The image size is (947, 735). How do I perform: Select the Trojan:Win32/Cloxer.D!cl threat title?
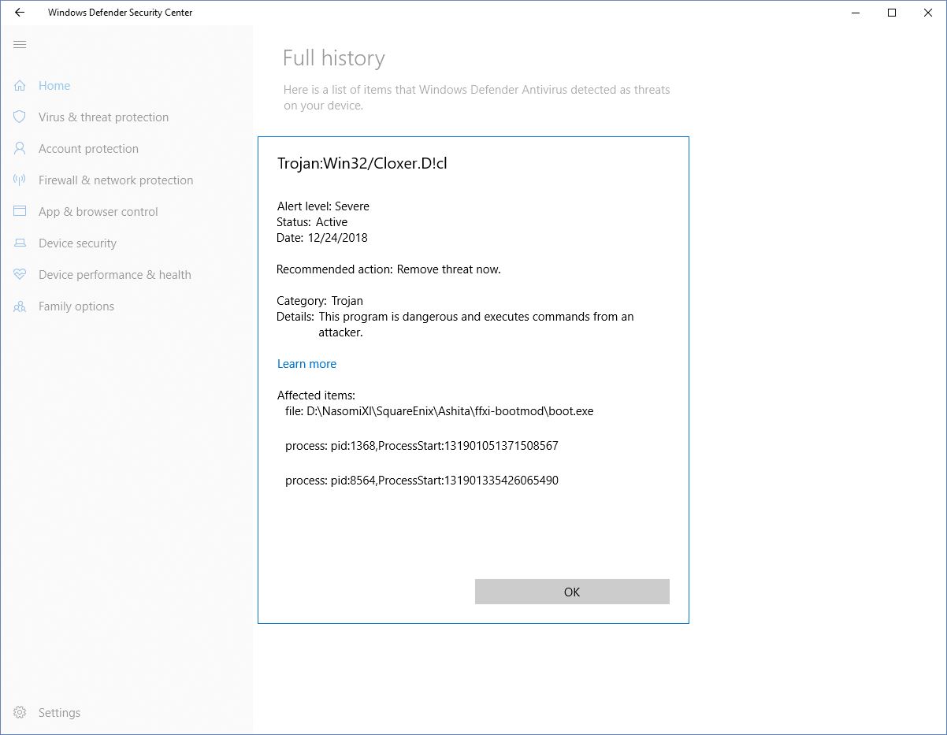pos(362,164)
